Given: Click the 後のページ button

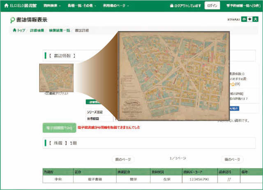Looking at the screenshot, I should point(232,159).
